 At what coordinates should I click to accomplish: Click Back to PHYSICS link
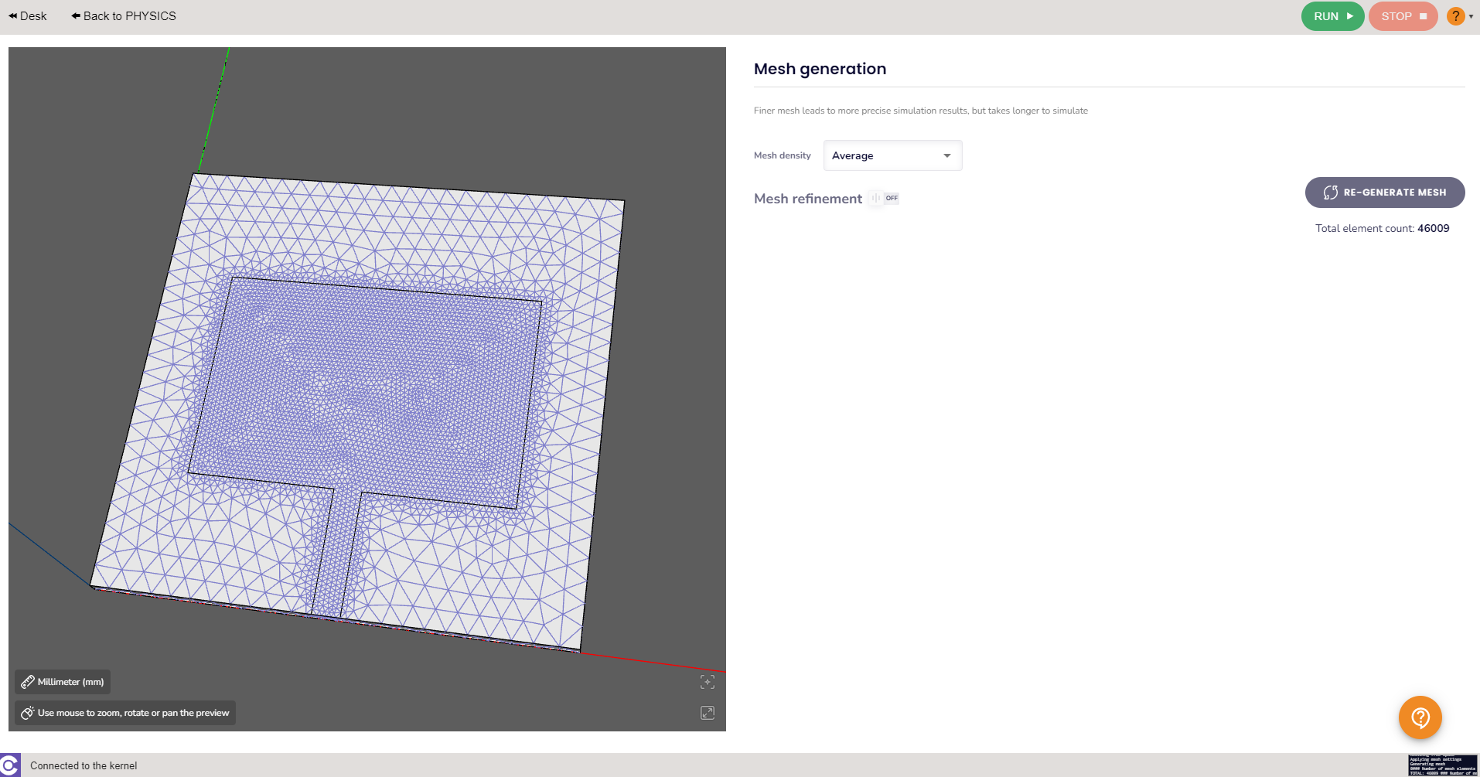point(124,16)
